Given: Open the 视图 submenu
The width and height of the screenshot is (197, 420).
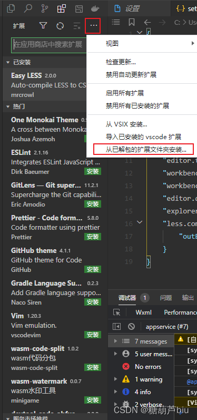Looking at the screenshot, I should tap(142, 43).
